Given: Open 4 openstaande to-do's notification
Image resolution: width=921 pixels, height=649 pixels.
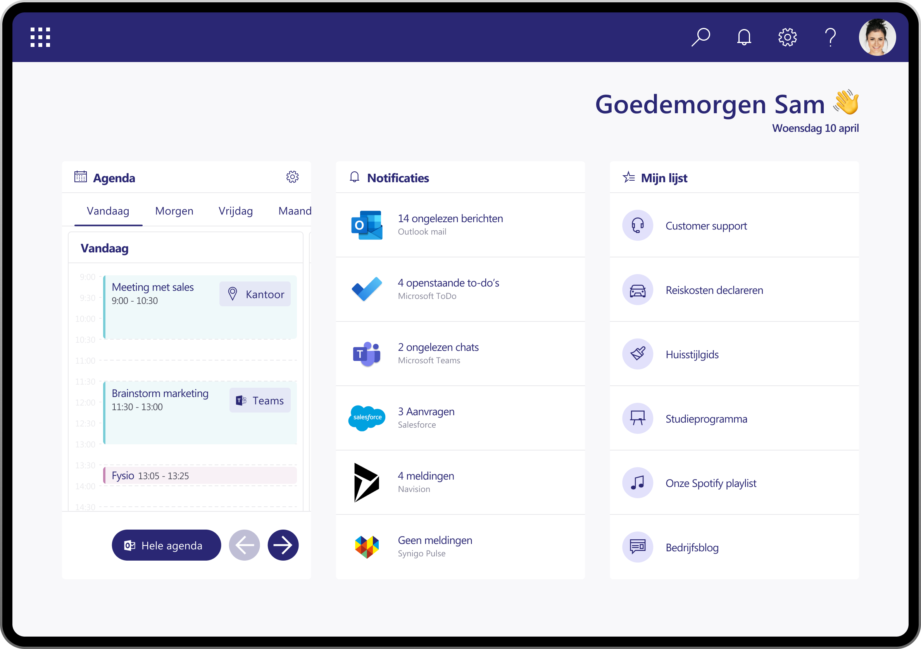Looking at the screenshot, I should 461,289.
